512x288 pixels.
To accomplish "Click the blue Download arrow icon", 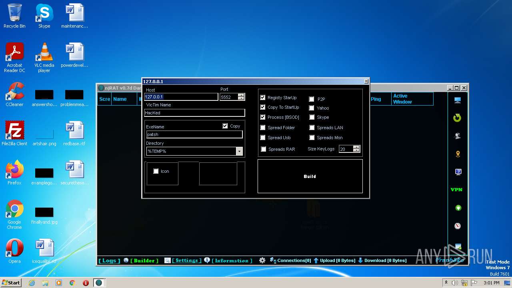I will (360, 260).
